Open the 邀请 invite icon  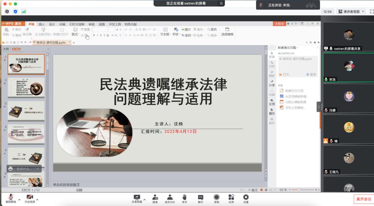click(155, 198)
